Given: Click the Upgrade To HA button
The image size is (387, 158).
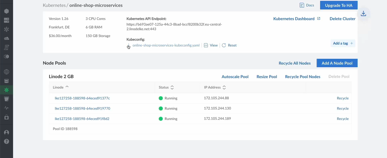Looking at the screenshot, I should coord(339,5).
